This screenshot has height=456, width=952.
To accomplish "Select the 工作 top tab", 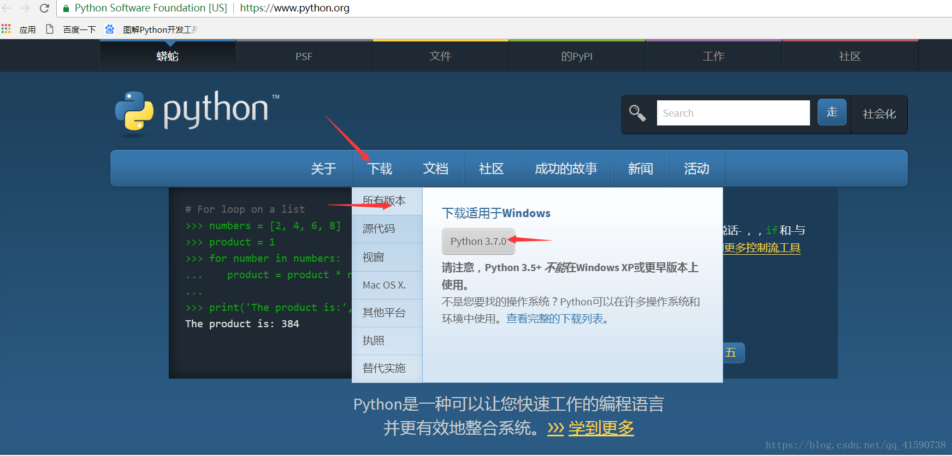I will [x=714, y=56].
